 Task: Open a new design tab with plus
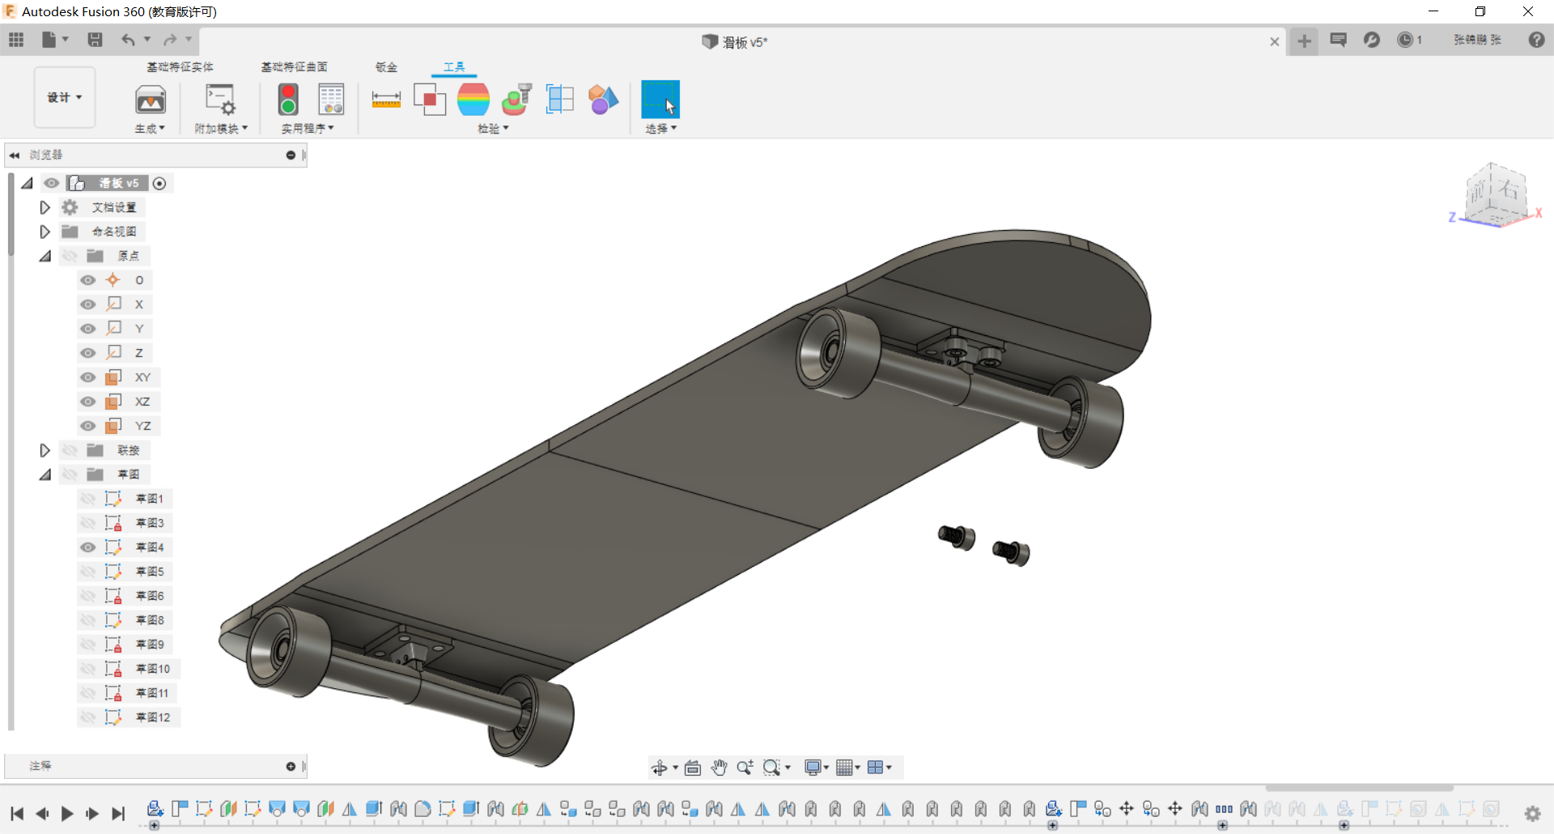pyautogui.click(x=1304, y=41)
